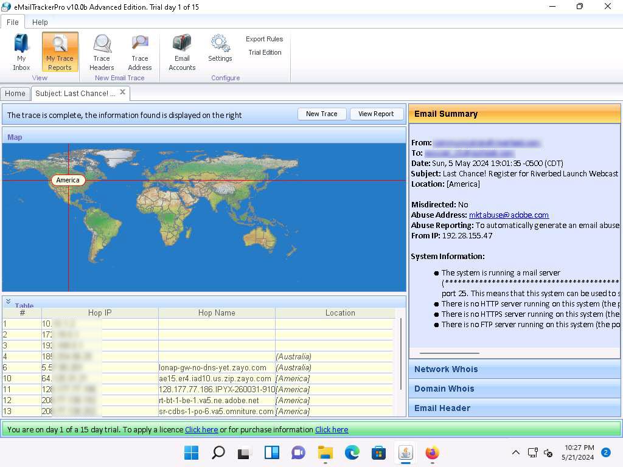Collapse the Table panel chevron
This screenshot has height=467, width=623.
point(9,302)
